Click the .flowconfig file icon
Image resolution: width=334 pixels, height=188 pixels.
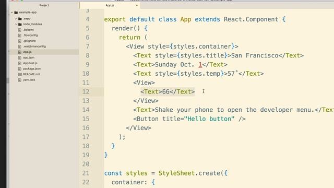point(20,36)
